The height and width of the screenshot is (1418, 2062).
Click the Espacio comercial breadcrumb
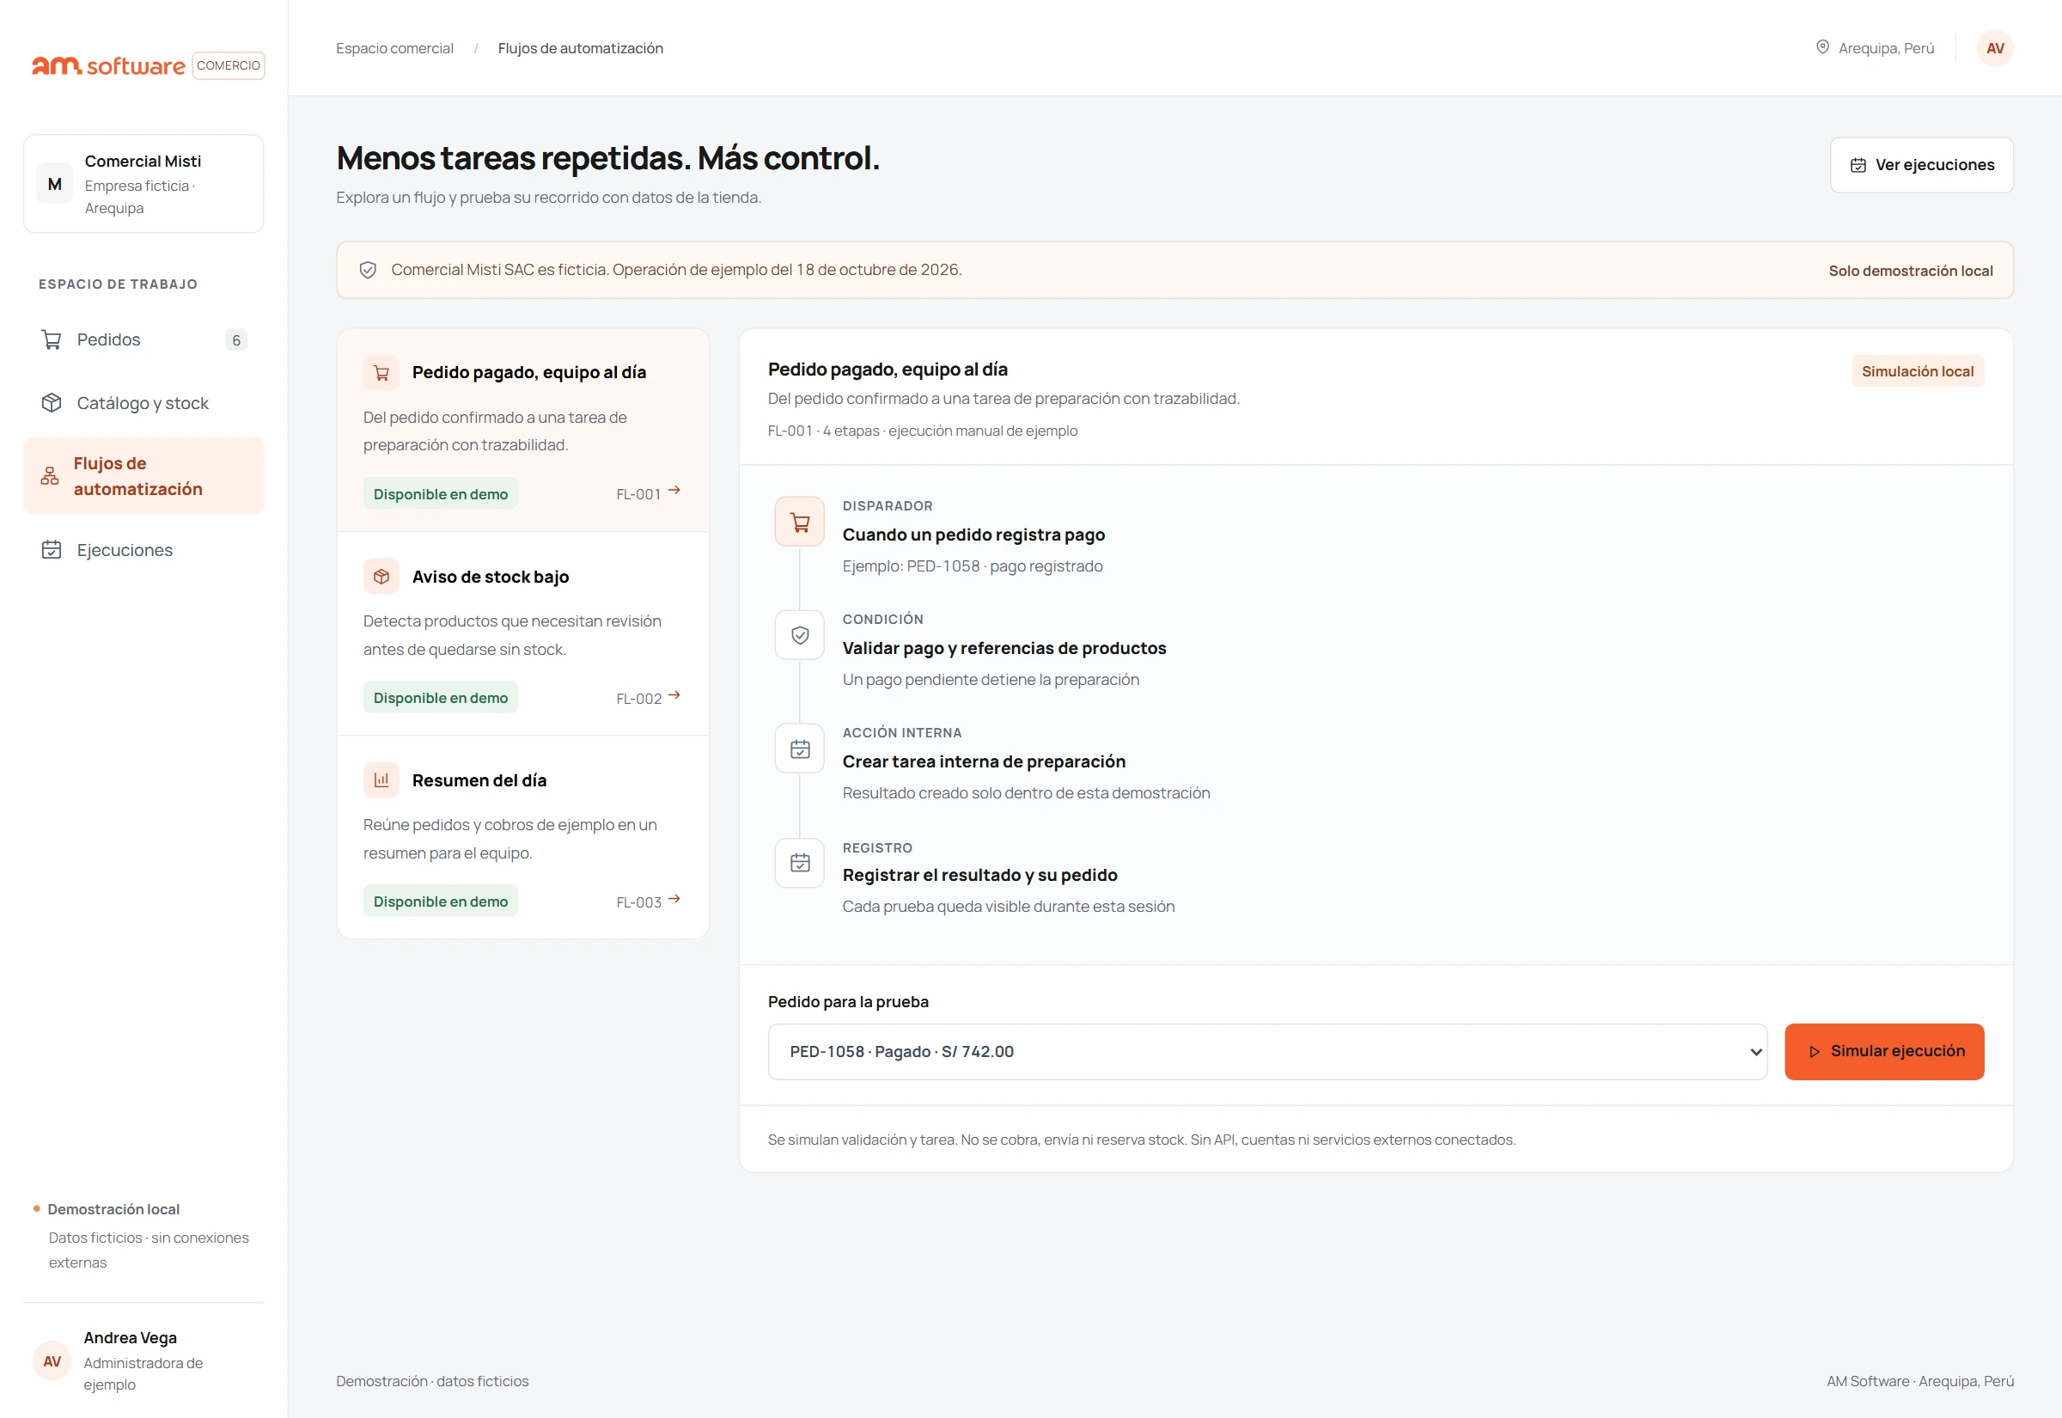pos(394,48)
